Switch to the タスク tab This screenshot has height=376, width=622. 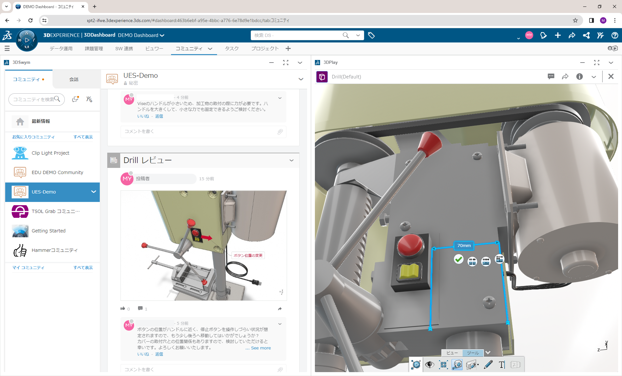[232, 49]
